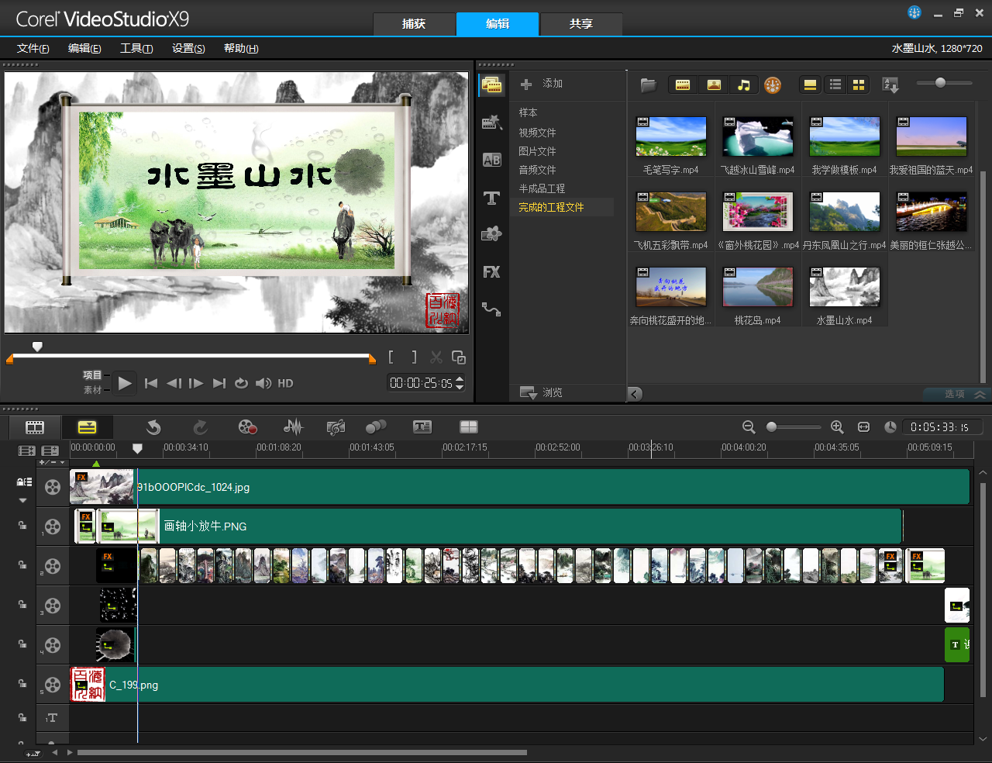Select the 样本 library folder
The width and height of the screenshot is (992, 763).
[x=528, y=112]
